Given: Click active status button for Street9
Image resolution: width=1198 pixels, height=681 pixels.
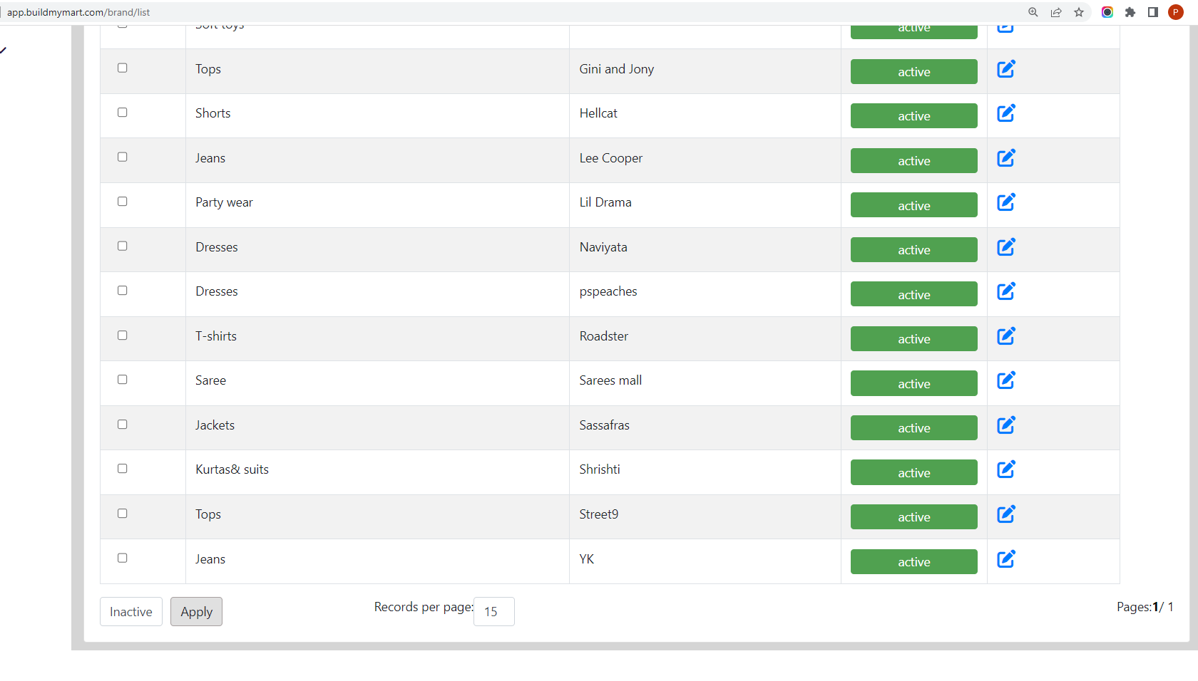Looking at the screenshot, I should pyautogui.click(x=914, y=516).
